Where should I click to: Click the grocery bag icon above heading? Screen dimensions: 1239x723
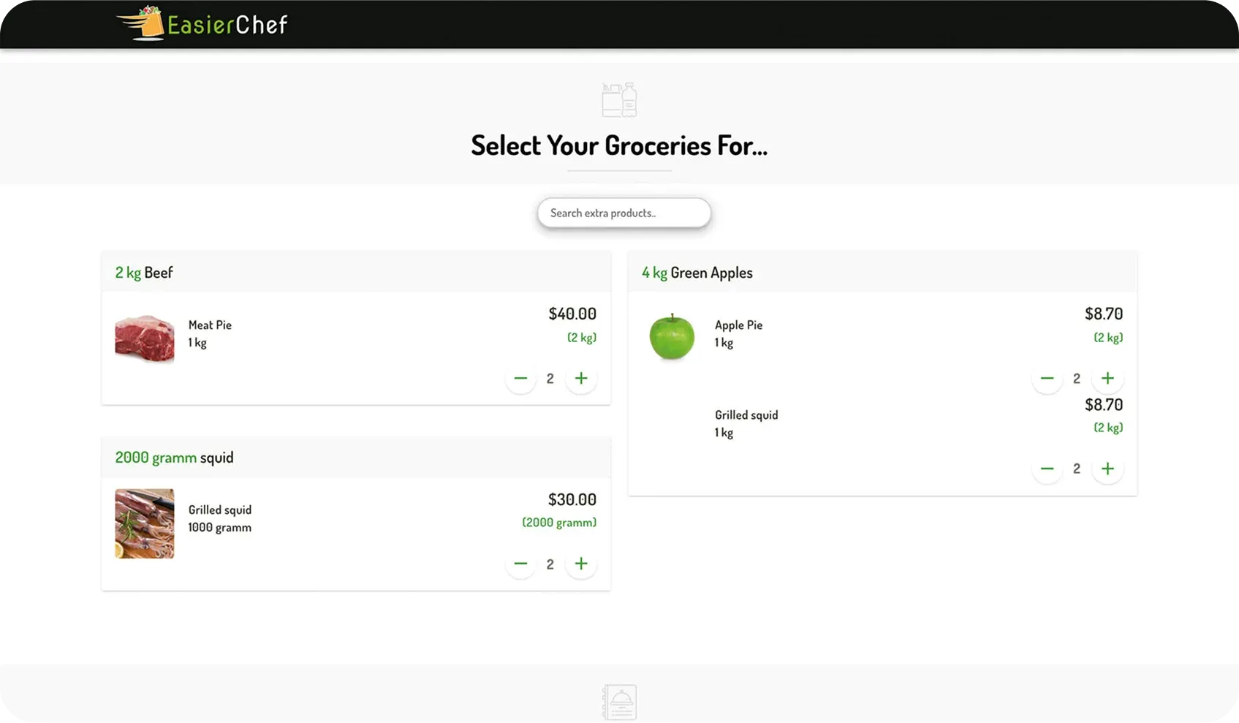[x=619, y=100]
